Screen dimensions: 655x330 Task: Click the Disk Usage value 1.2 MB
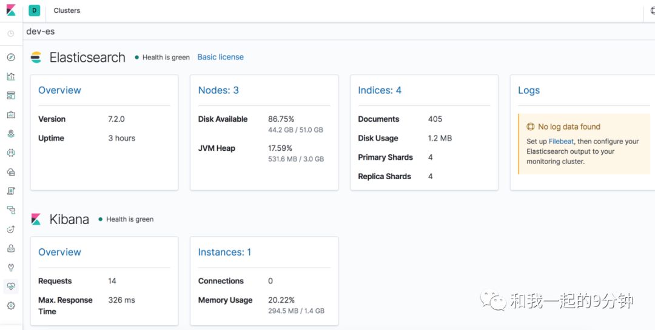coord(440,138)
